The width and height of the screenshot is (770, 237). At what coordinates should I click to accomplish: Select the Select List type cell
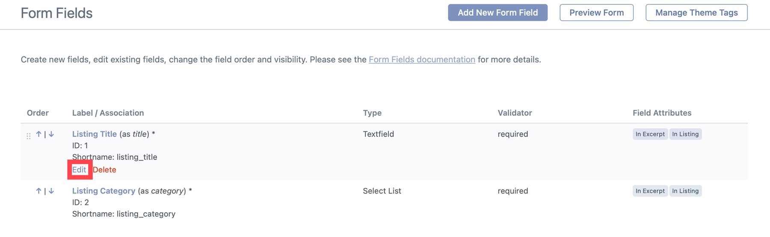[x=382, y=191]
